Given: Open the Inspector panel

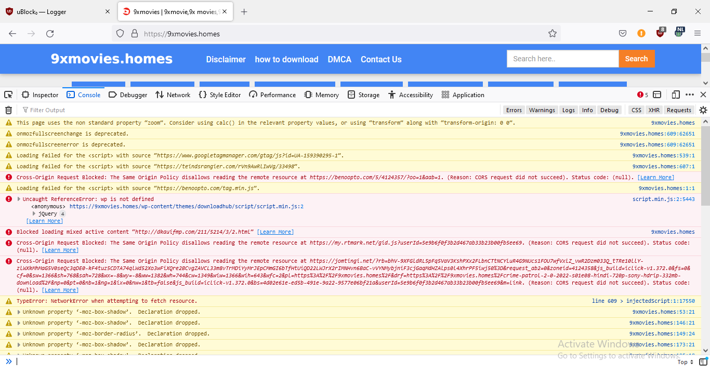Looking at the screenshot, I should pyautogui.click(x=40, y=95).
